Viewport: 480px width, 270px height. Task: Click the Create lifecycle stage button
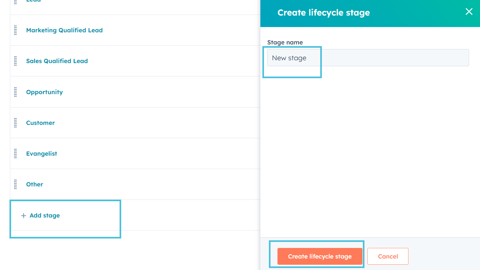[319, 256]
